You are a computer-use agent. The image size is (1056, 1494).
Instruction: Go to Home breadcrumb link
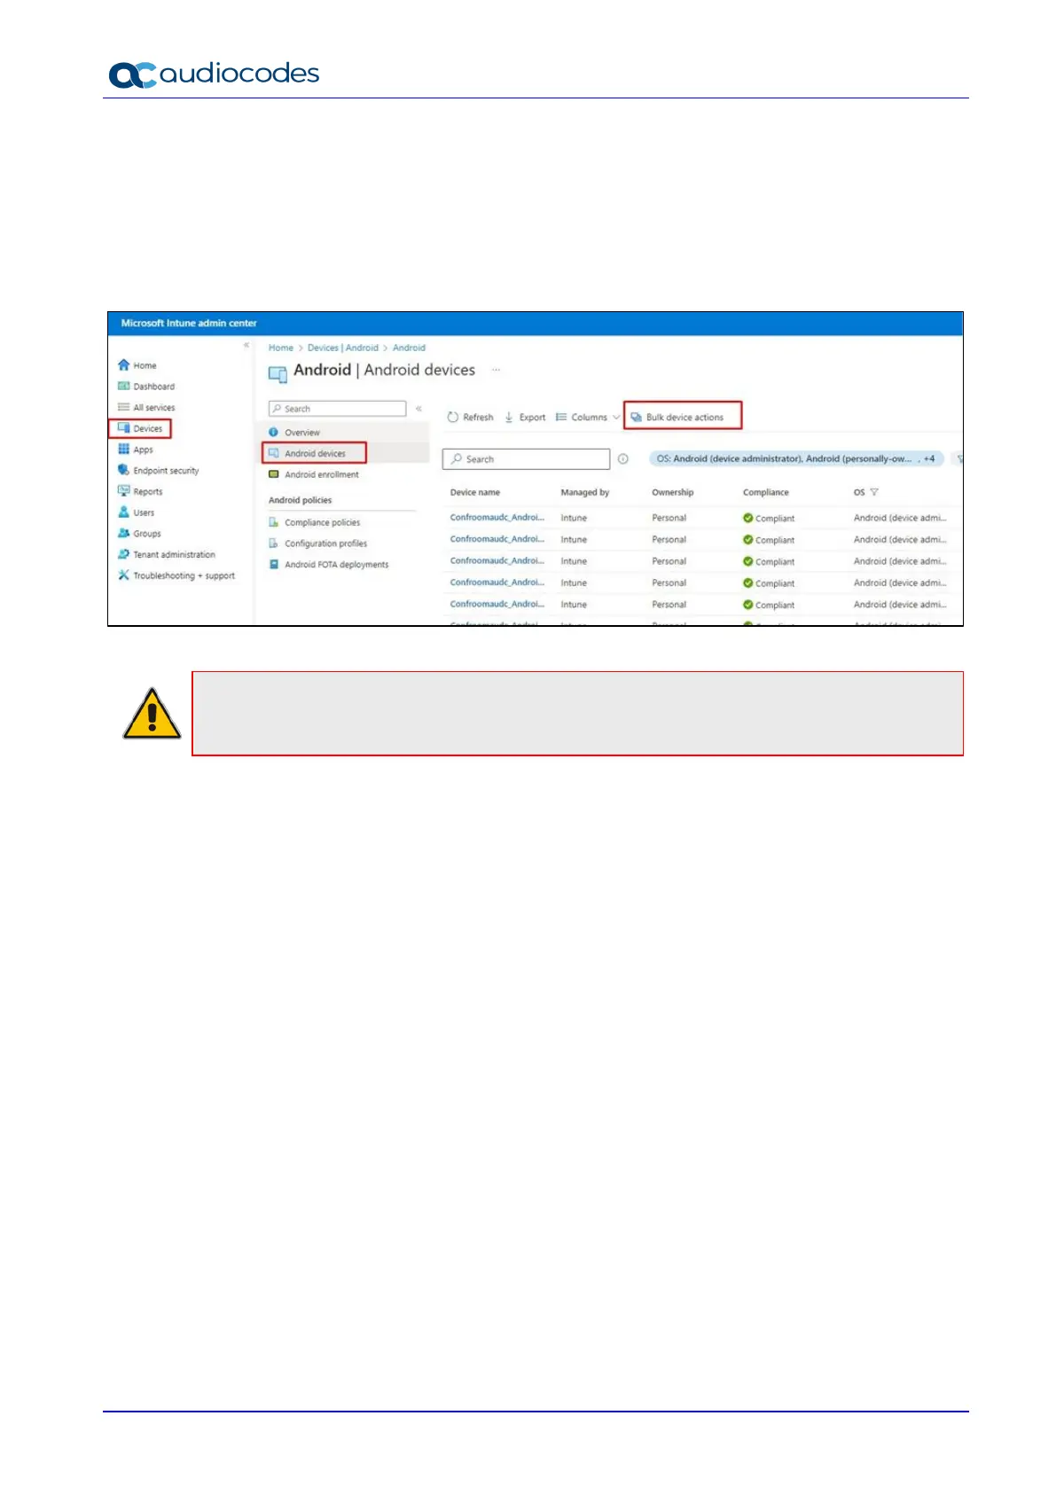click(x=281, y=348)
